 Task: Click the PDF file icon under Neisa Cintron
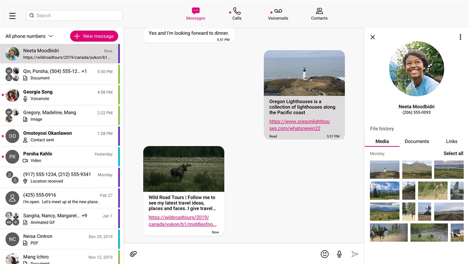pyautogui.click(x=26, y=243)
